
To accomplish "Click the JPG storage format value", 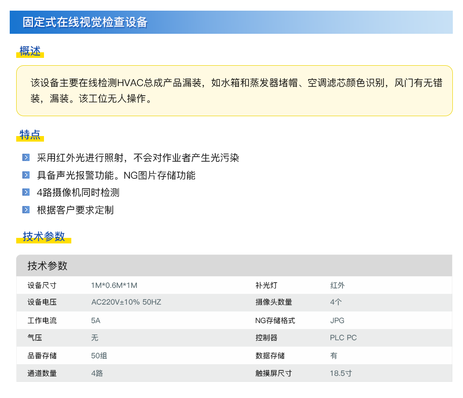I will [337, 320].
